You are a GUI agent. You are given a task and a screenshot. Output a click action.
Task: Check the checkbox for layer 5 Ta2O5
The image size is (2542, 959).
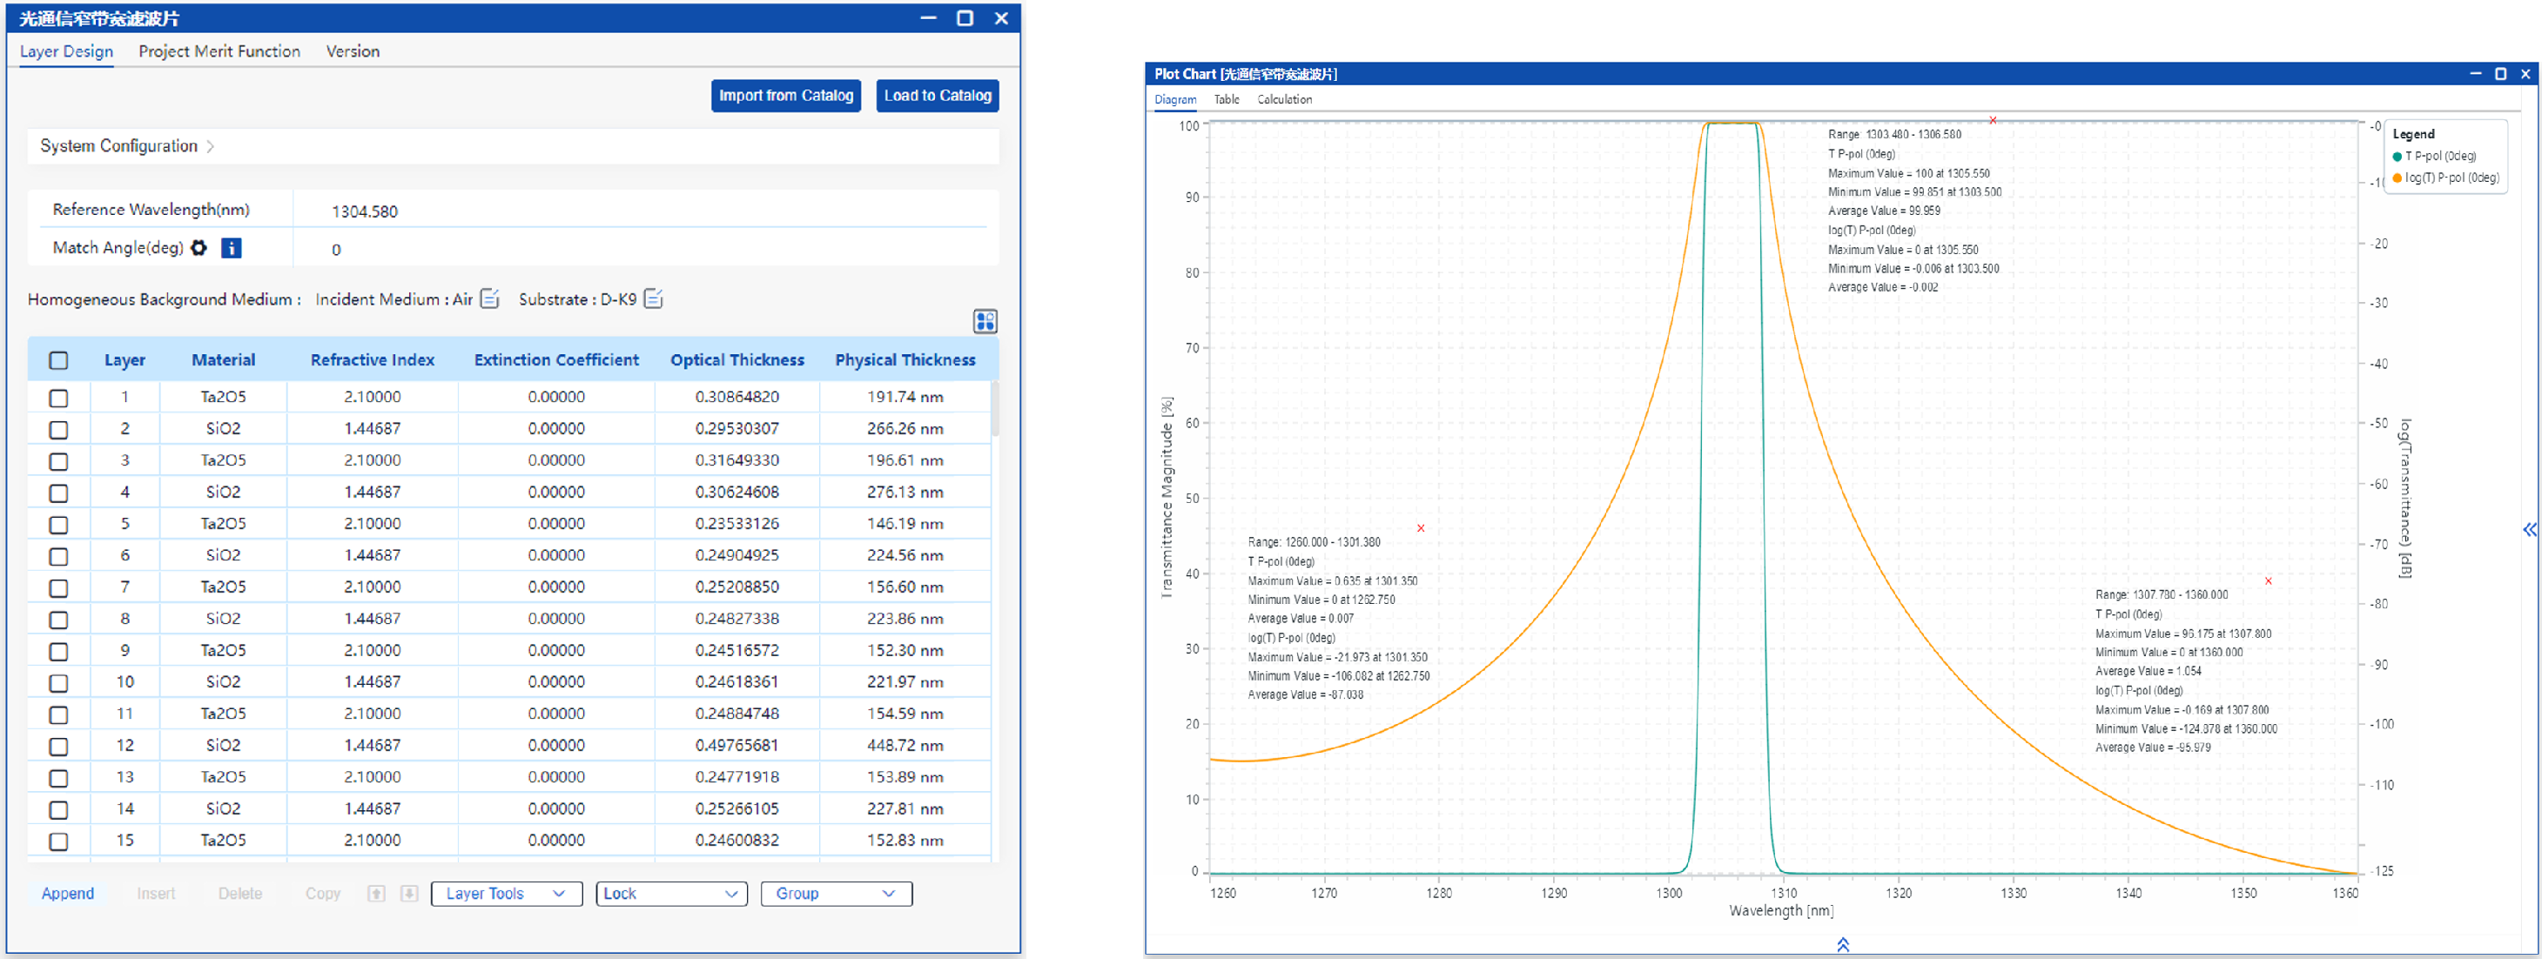(59, 524)
